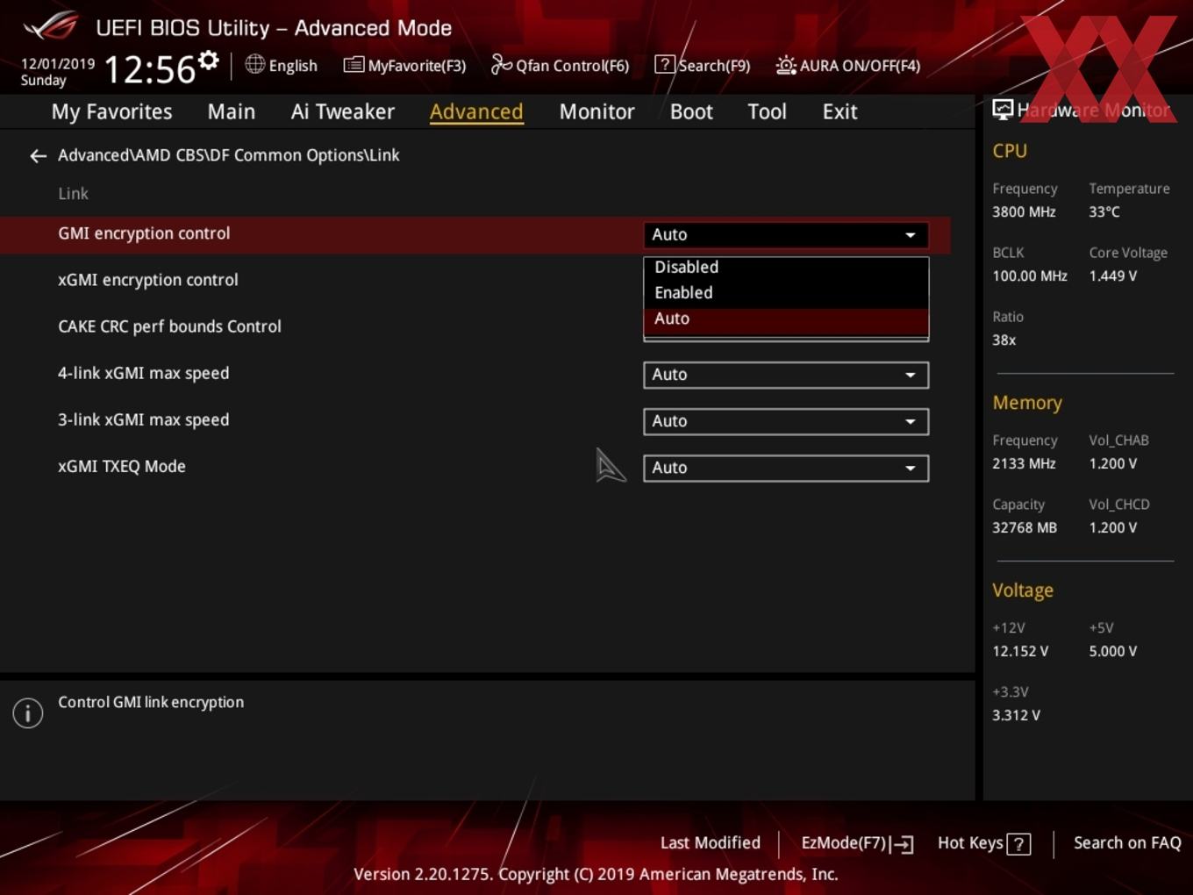Click the 12/01/2019 date text

pyautogui.click(x=58, y=64)
